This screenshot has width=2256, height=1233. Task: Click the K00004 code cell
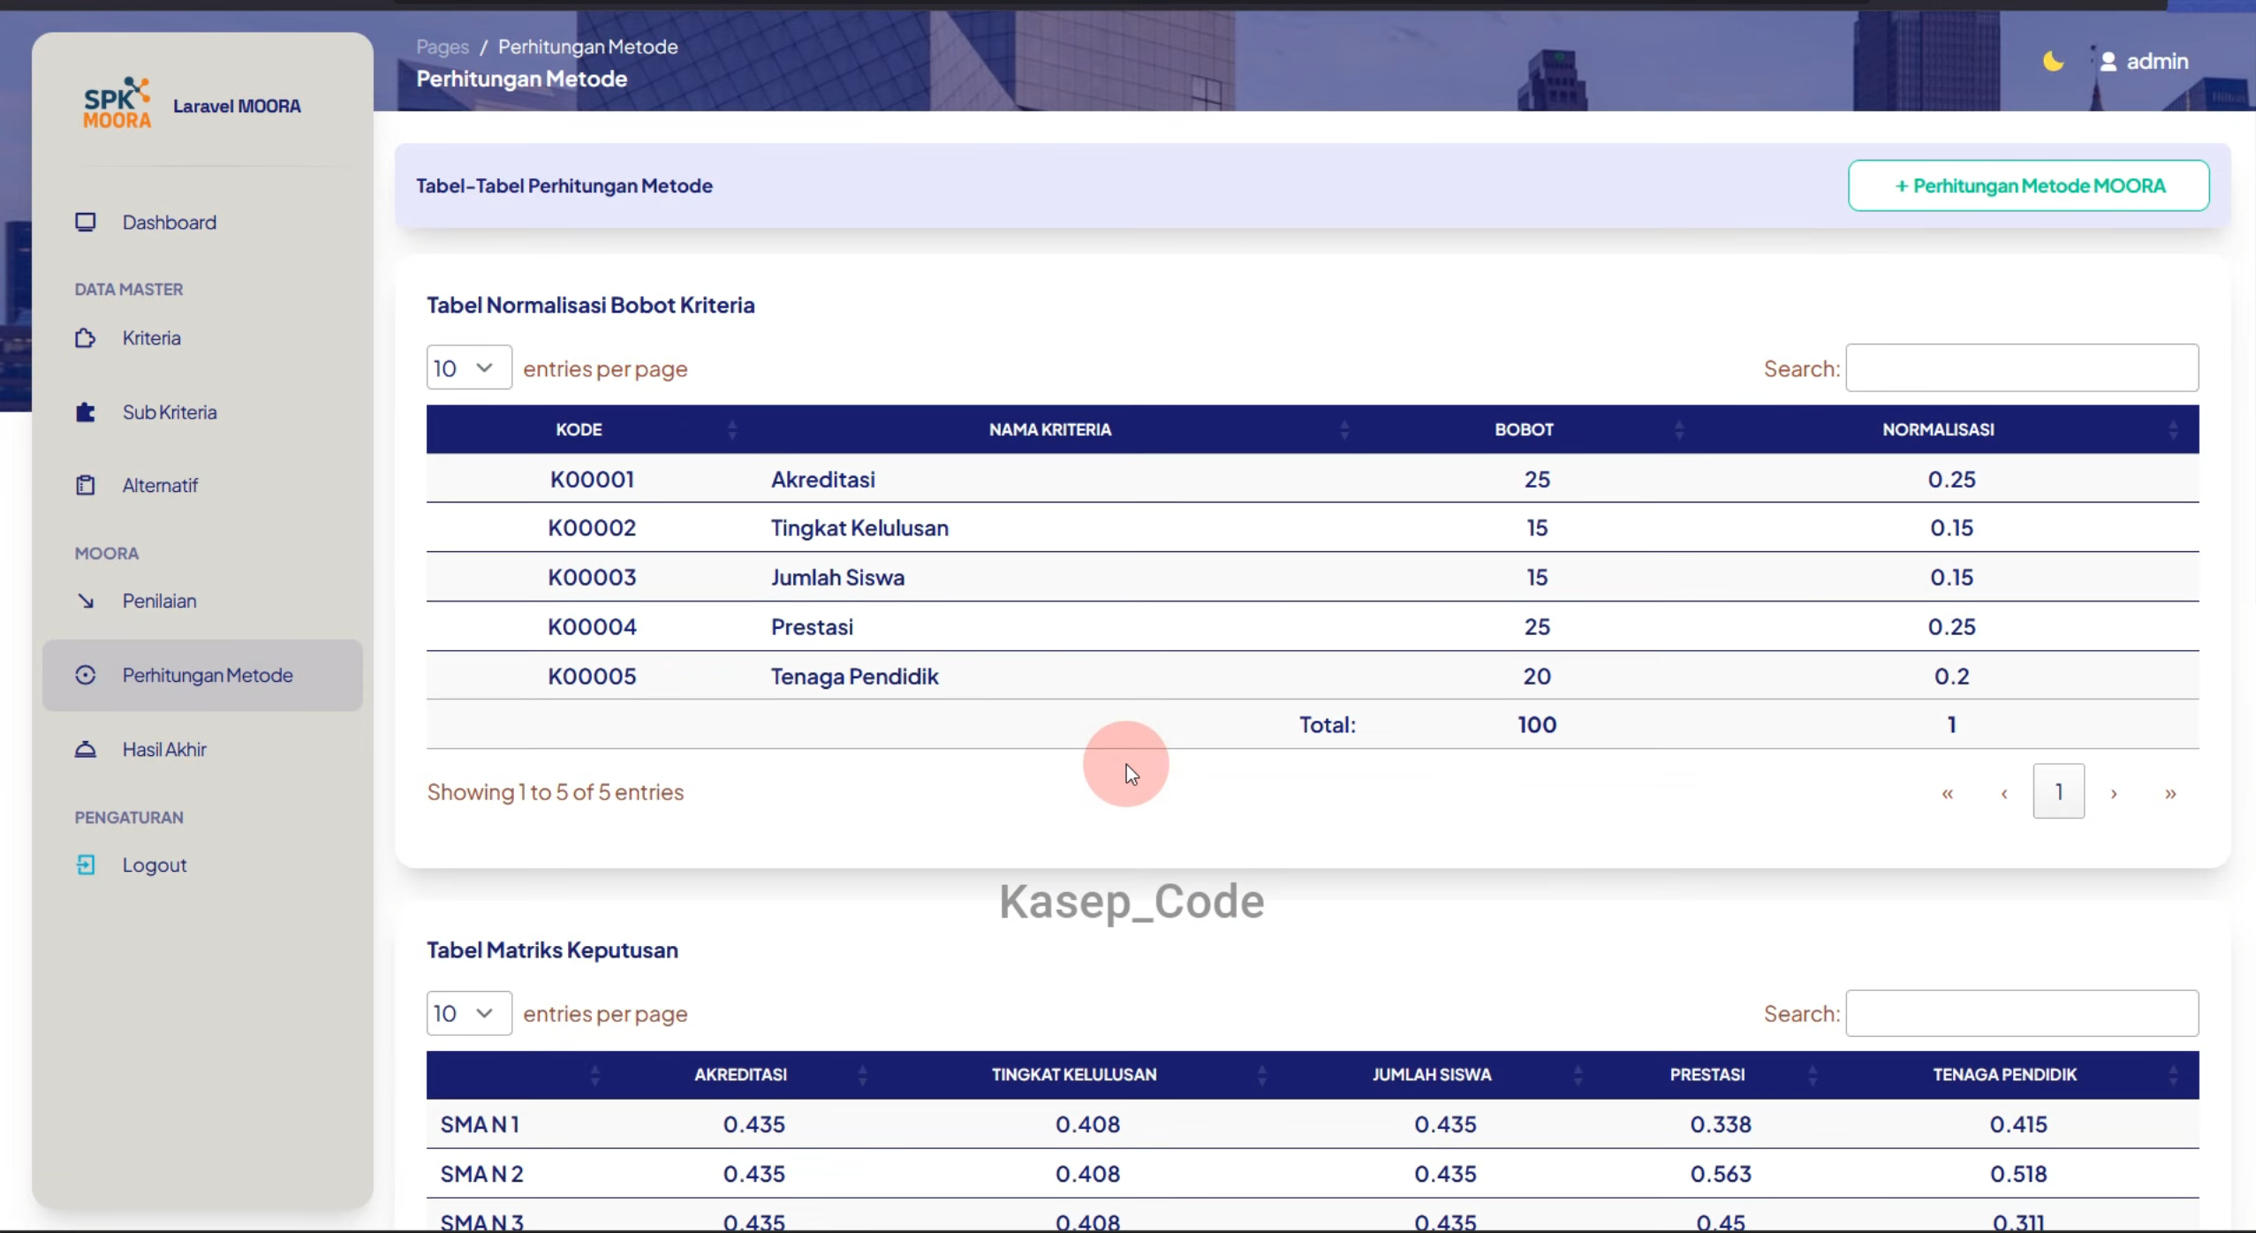(592, 626)
